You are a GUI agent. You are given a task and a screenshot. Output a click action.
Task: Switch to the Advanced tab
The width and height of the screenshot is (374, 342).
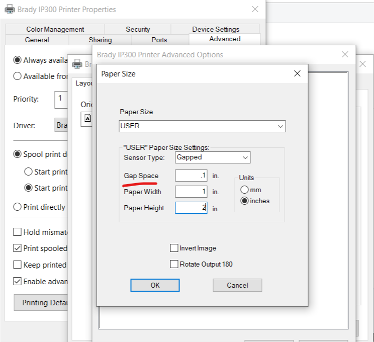tap(225, 39)
